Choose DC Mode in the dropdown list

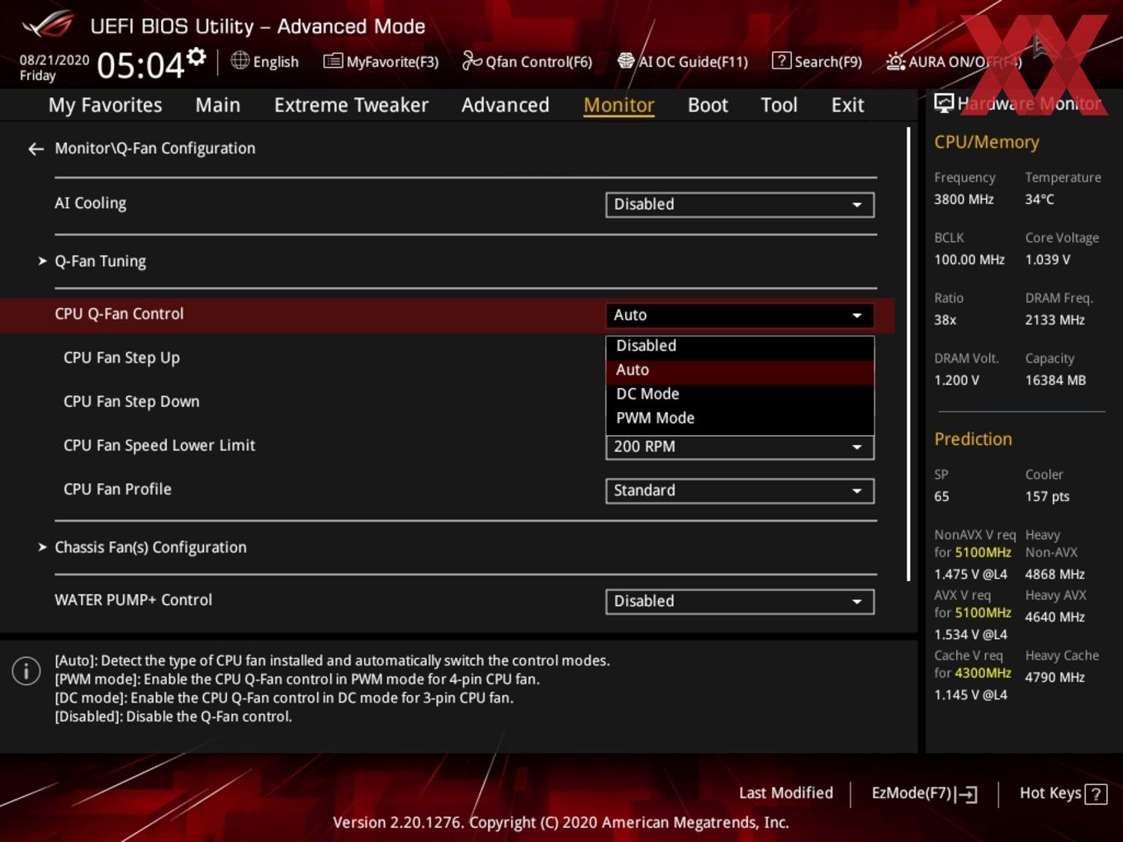click(x=740, y=395)
